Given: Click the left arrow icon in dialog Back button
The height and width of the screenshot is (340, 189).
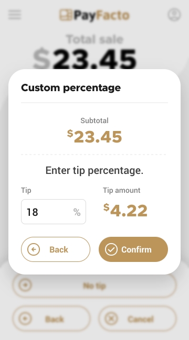Looking at the screenshot, I should click(34, 249).
